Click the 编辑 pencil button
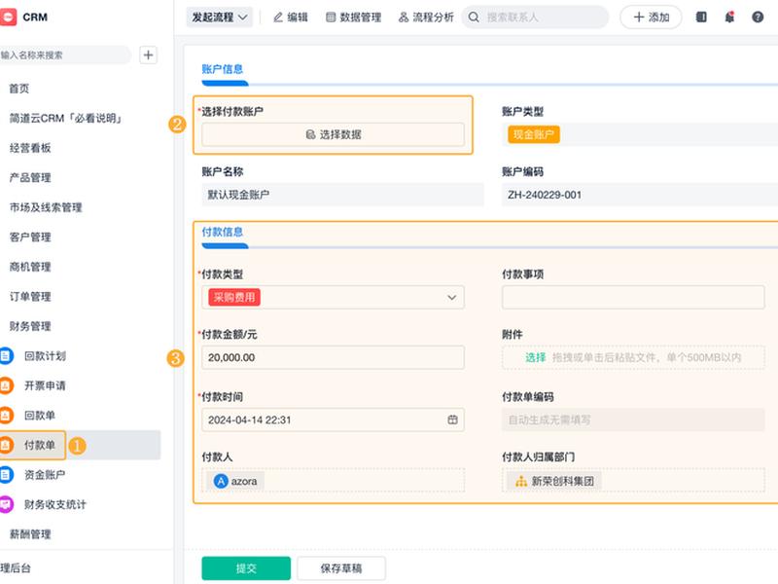The height and width of the screenshot is (584, 778). [x=290, y=18]
